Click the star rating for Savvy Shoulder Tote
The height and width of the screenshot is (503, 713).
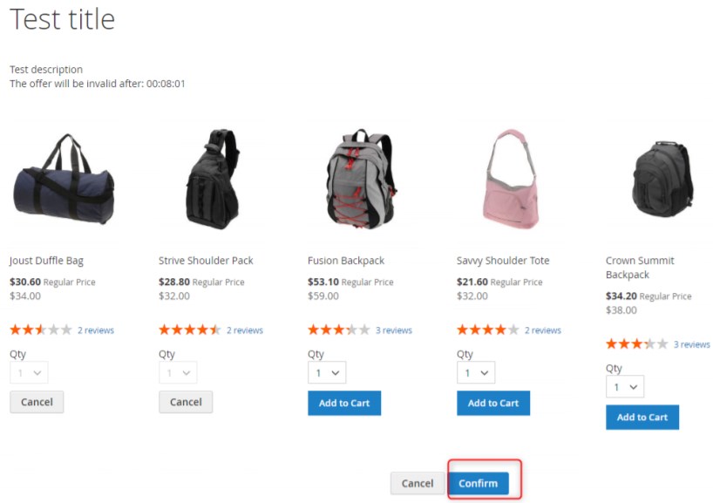coord(488,330)
